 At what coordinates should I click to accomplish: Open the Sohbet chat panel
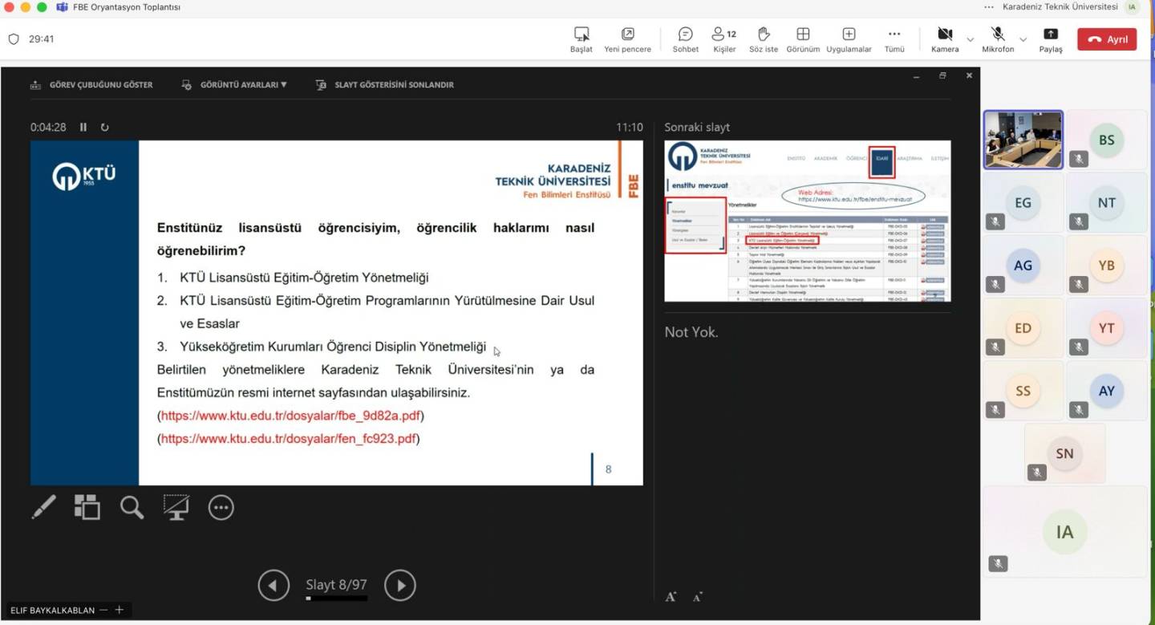pos(685,39)
